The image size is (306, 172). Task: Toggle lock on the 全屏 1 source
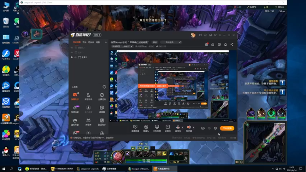click(75, 57)
